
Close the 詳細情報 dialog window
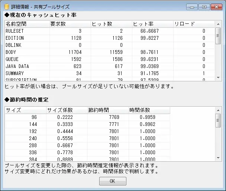(x=215, y=7)
